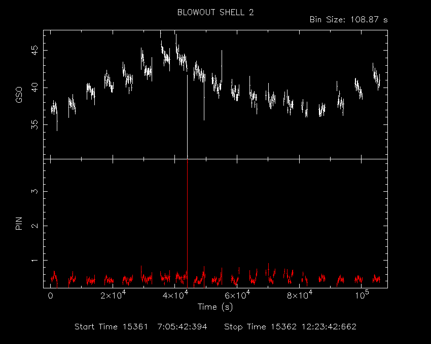Click the plot title 'BLOWOUT SHELL 2'
This screenshot has width=431, height=344.
(215, 12)
